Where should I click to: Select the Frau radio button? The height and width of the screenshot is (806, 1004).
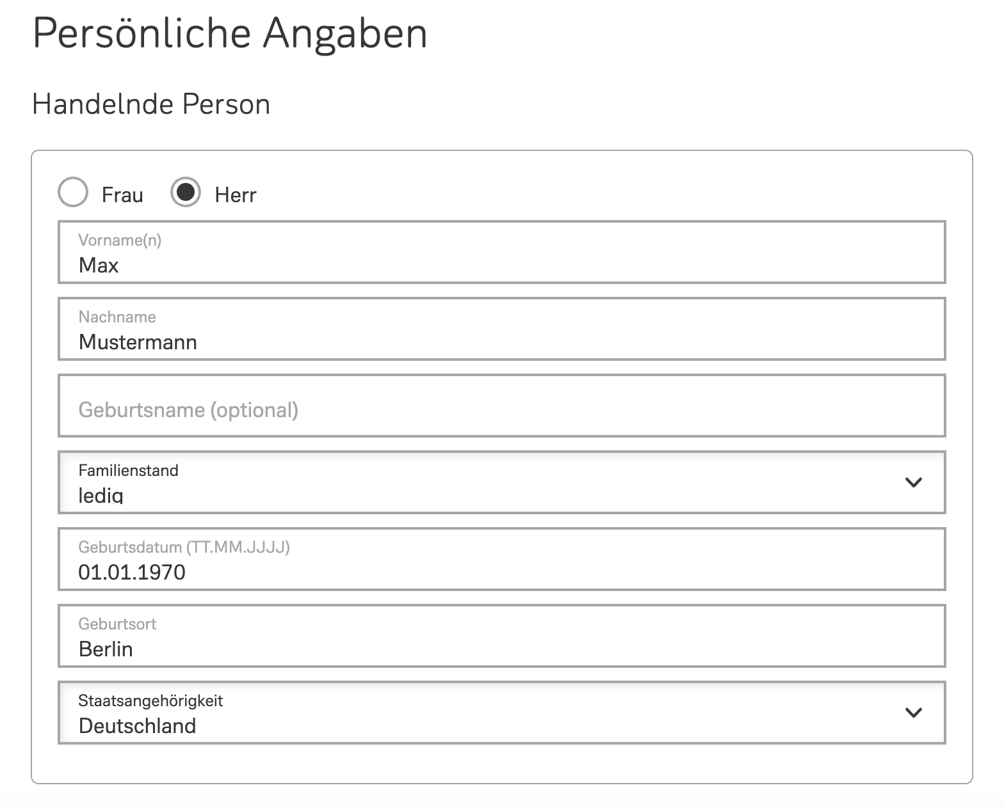(x=73, y=193)
